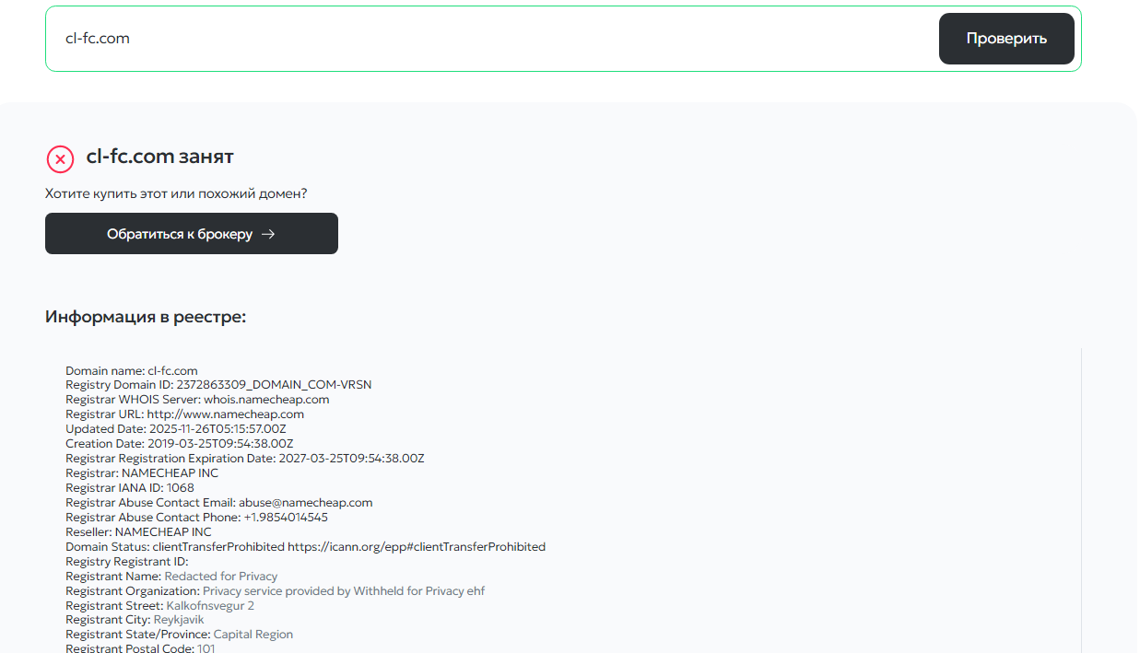Click the Registry Domain ID line
Screen dimensions: 1140x653
coord(218,385)
